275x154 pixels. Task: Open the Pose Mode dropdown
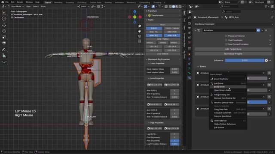pyautogui.click(x=16, y=6)
